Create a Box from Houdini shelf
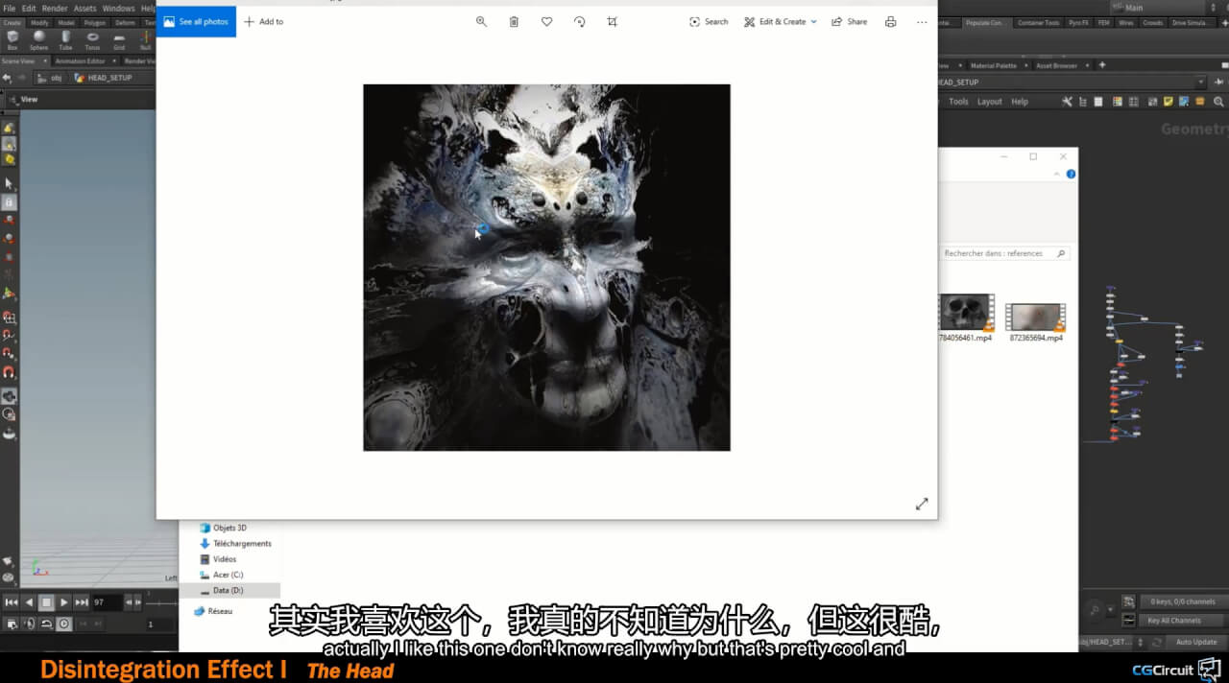This screenshot has width=1229, height=683. [x=12, y=39]
